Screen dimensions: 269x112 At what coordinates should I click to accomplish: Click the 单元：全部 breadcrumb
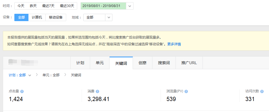51,75
